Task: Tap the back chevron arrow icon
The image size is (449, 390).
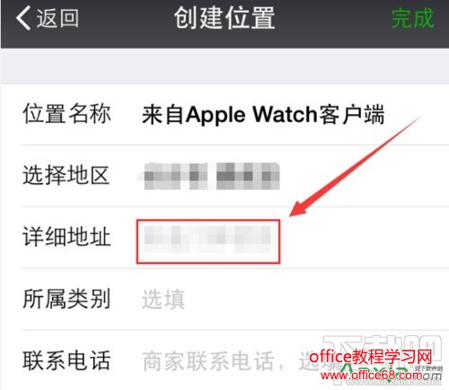Action: [x=23, y=18]
